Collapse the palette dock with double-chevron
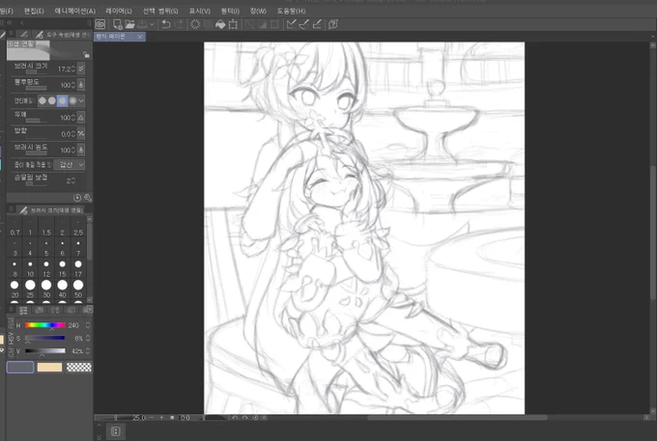Viewport: 657px width, 441px height. coord(10,22)
